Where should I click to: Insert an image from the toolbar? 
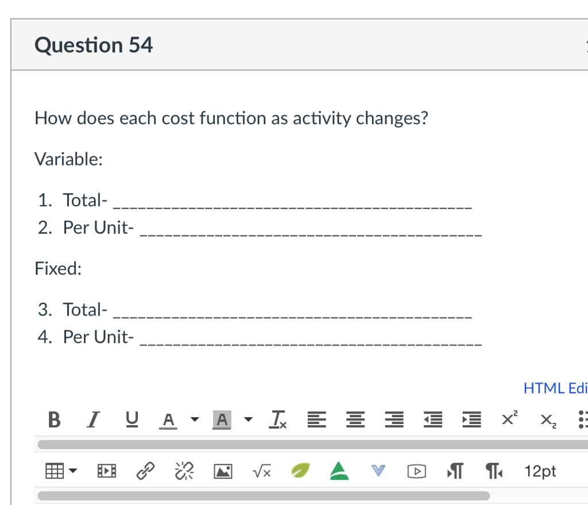[x=222, y=471]
